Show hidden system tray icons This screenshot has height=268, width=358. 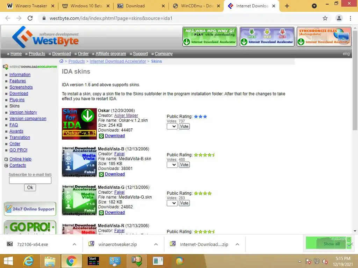pos(300,261)
